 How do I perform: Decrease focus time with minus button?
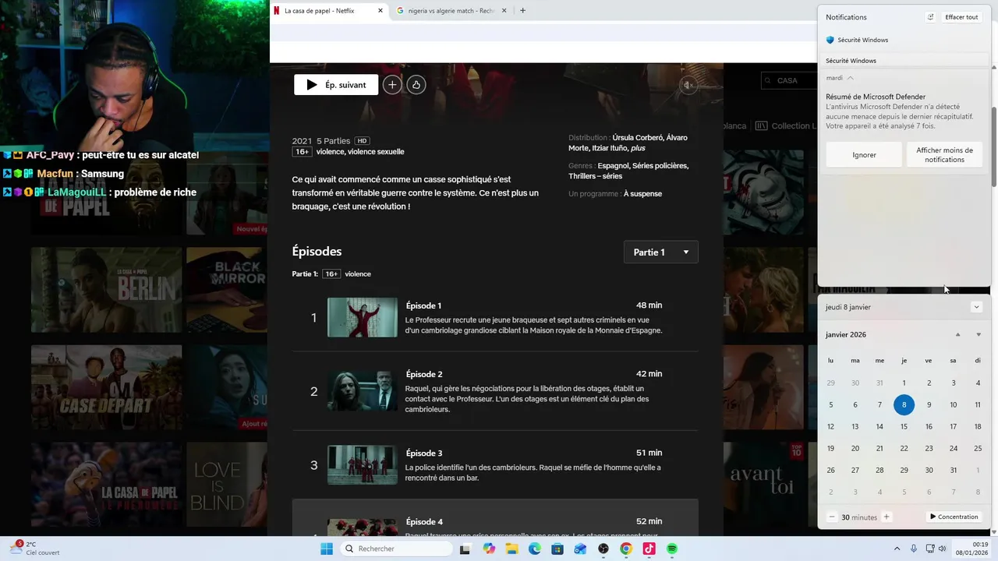coord(832,517)
